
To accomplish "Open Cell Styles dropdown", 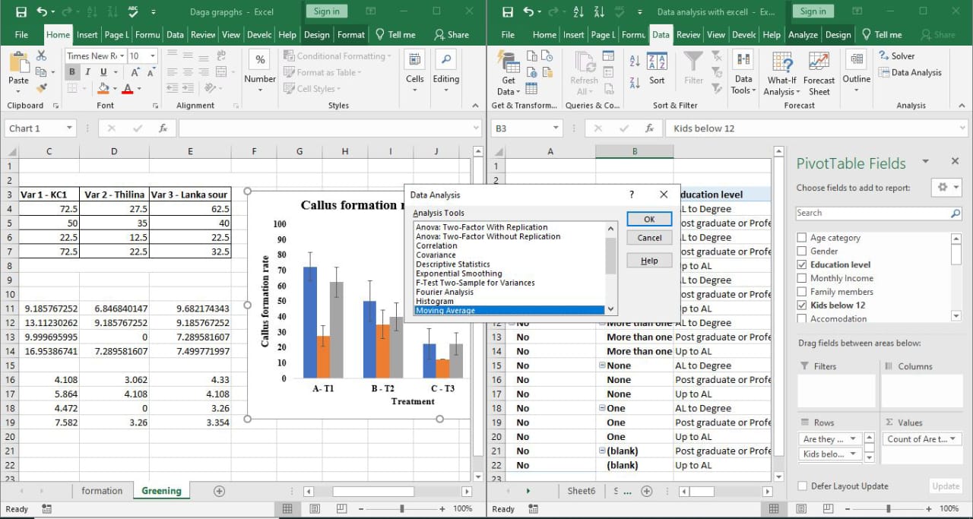I will point(312,89).
